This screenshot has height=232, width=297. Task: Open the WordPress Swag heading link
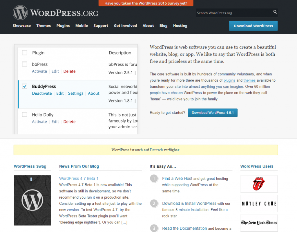coord(30,166)
